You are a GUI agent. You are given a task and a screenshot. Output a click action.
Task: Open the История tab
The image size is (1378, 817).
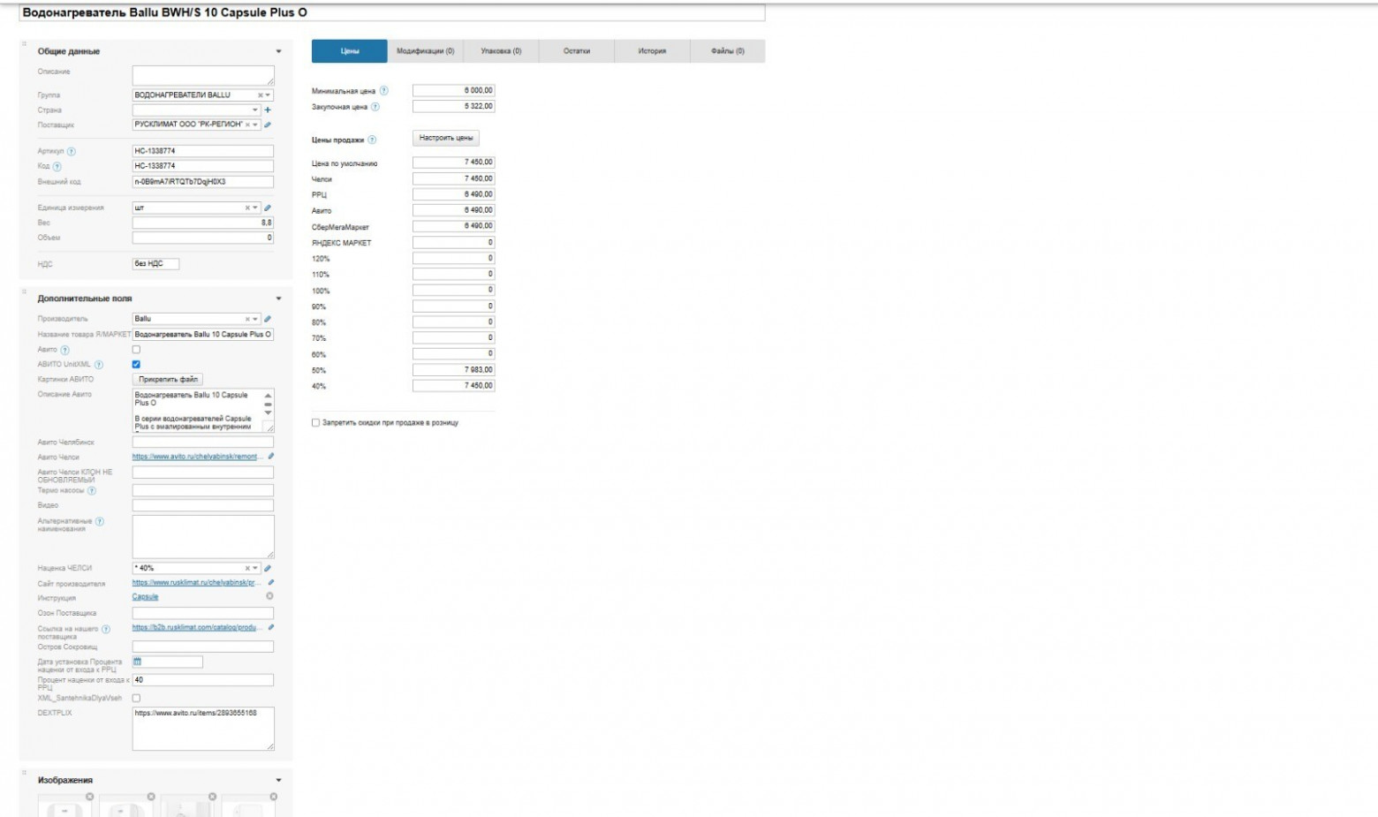tap(652, 51)
